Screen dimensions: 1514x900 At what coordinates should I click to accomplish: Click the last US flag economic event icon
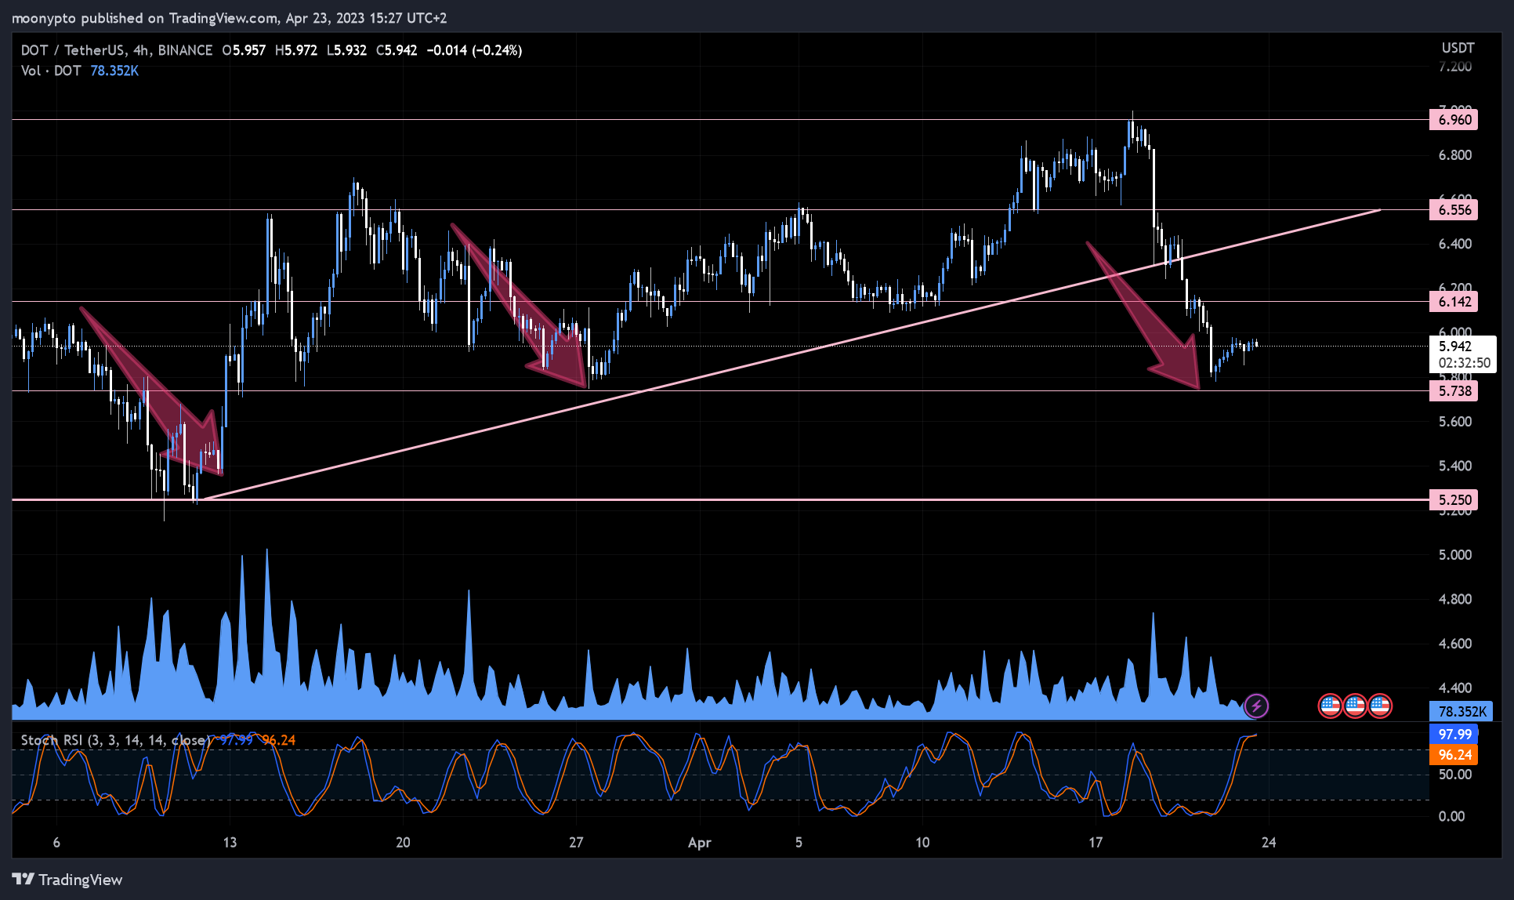[x=1380, y=706]
